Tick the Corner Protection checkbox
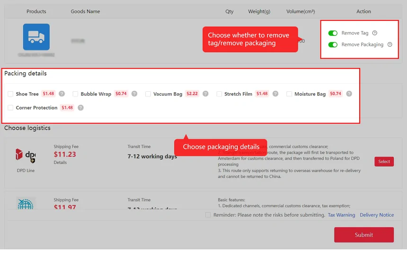This screenshot has width=407, height=268. click(10, 108)
